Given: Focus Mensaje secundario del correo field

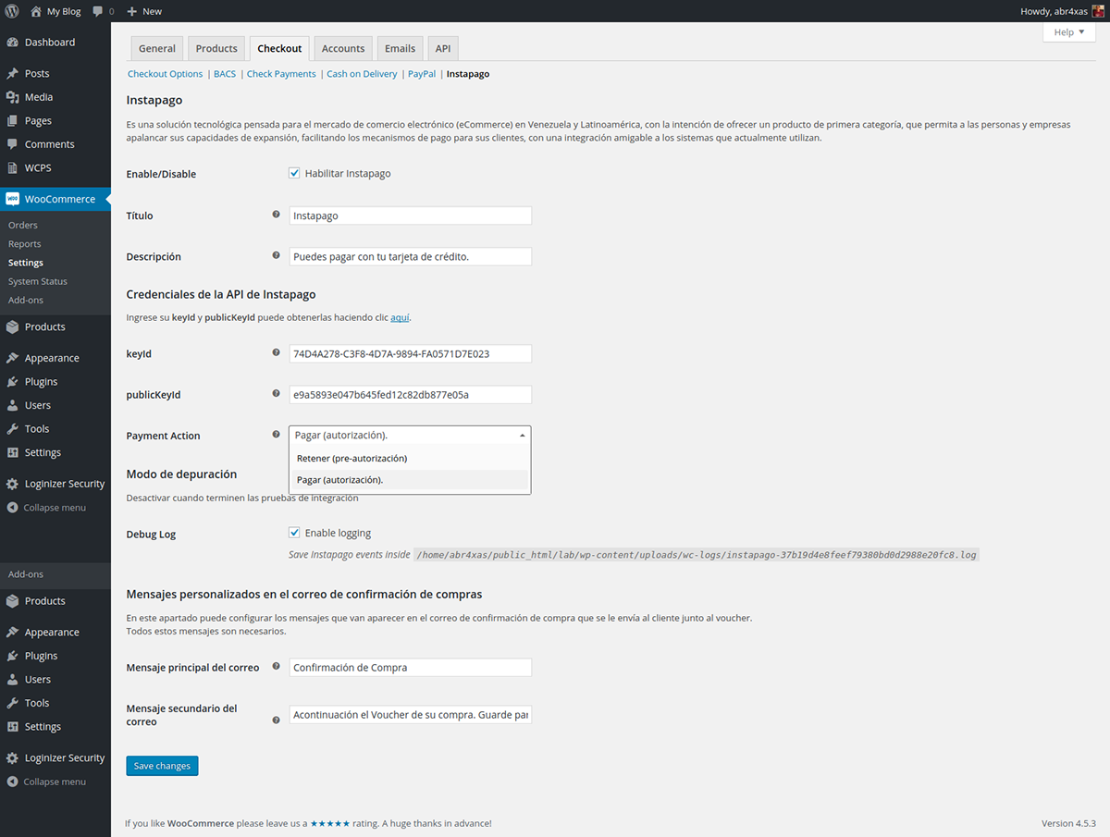Looking at the screenshot, I should (x=411, y=715).
